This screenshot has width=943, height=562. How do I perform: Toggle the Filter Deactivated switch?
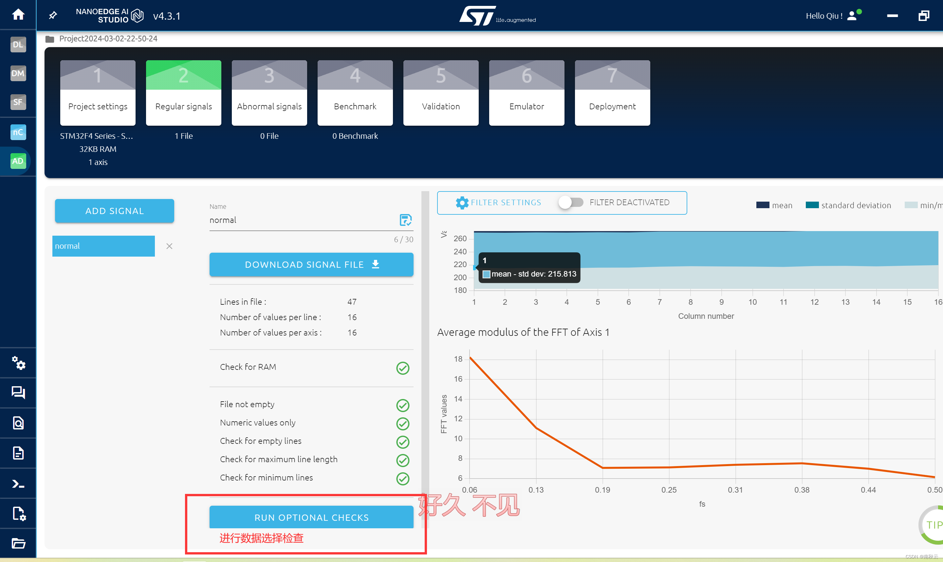[x=571, y=202]
